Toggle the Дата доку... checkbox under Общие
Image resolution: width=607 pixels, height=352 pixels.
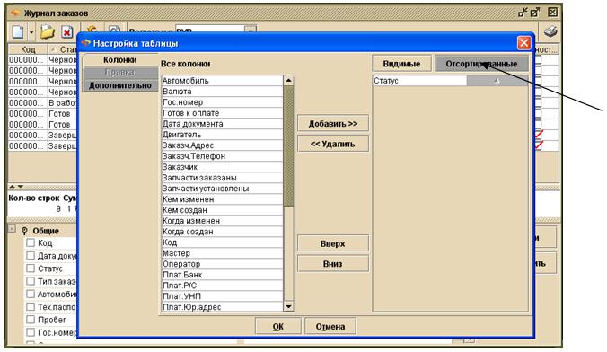[31, 256]
